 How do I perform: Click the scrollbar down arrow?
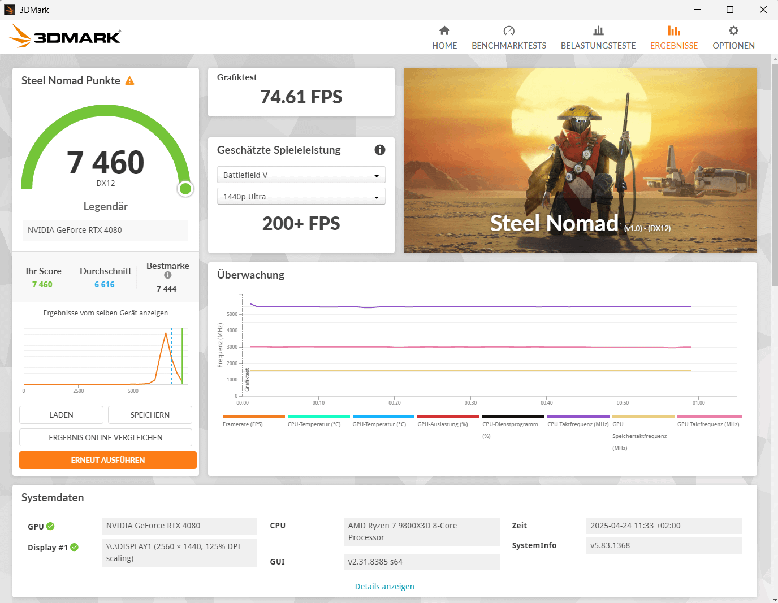pos(775,599)
